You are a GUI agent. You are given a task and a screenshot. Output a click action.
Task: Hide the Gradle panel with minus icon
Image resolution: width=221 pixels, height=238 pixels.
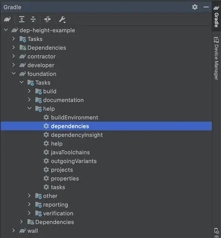(206, 7)
